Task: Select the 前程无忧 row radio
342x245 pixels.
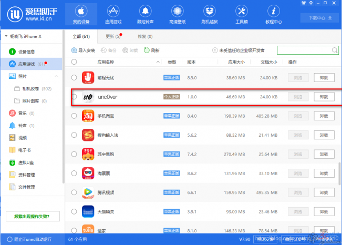Action: point(74,77)
